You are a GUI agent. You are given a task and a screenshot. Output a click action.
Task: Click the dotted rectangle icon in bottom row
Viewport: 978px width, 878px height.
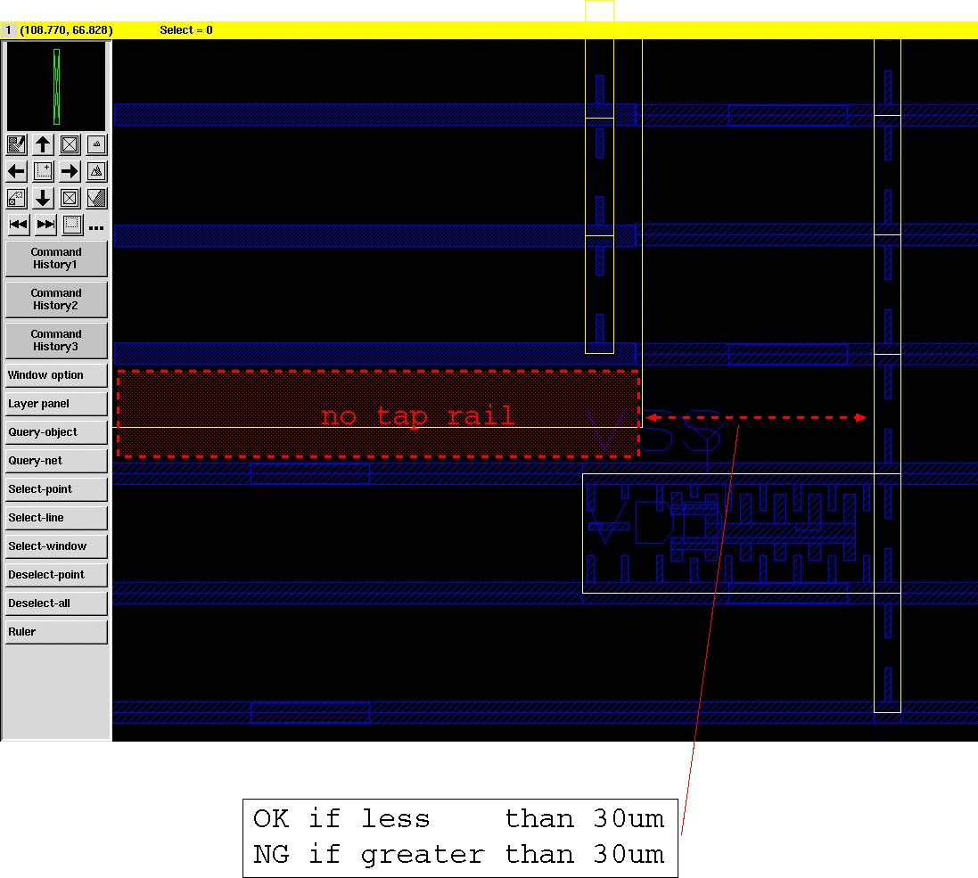(x=72, y=224)
